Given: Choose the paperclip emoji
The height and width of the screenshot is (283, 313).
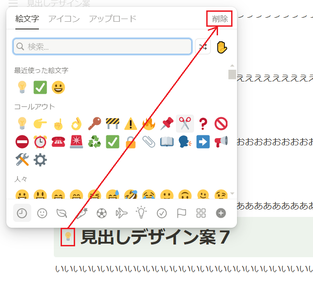Looking at the screenshot, I should pyautogui.click(x=149, y=142).
